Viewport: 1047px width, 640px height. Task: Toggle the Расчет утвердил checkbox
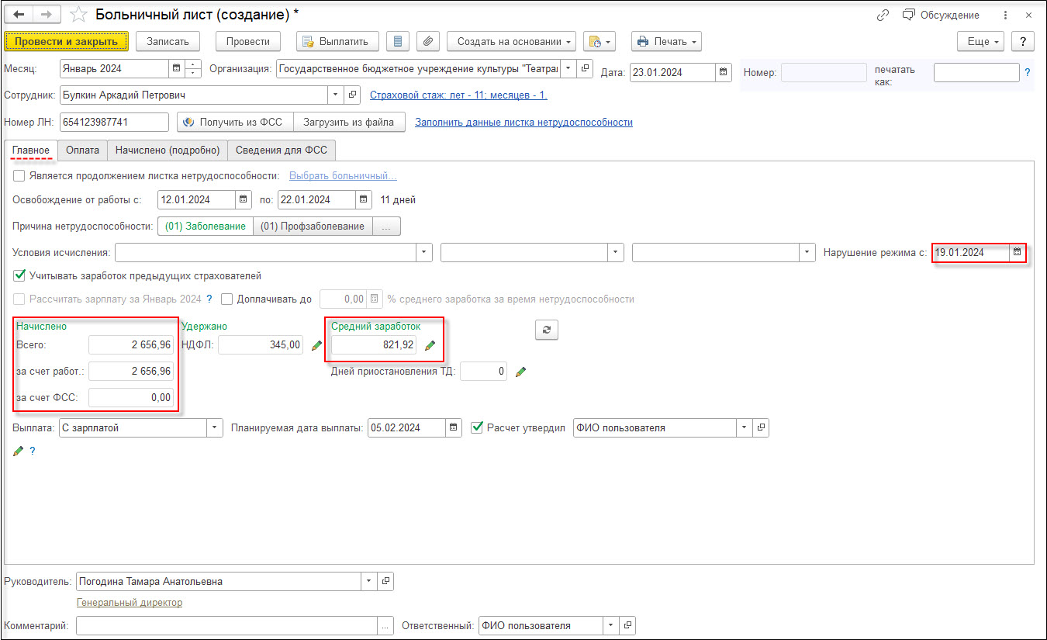pos(477,427)
